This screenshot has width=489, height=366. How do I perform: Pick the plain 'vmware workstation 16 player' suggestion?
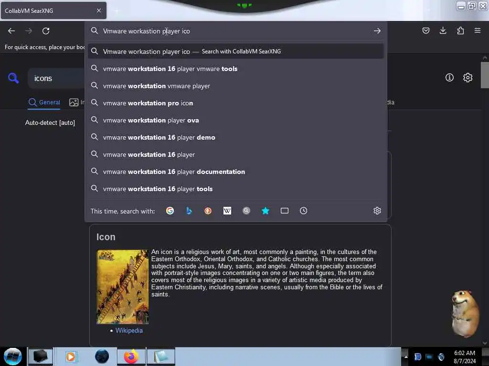pos(235,154)
